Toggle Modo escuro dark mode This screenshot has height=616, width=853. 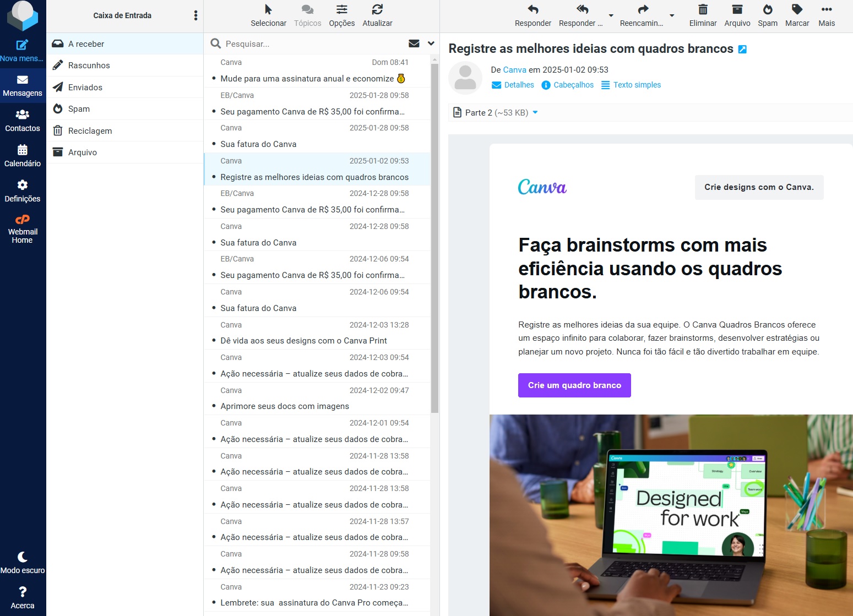coord(23,563)
